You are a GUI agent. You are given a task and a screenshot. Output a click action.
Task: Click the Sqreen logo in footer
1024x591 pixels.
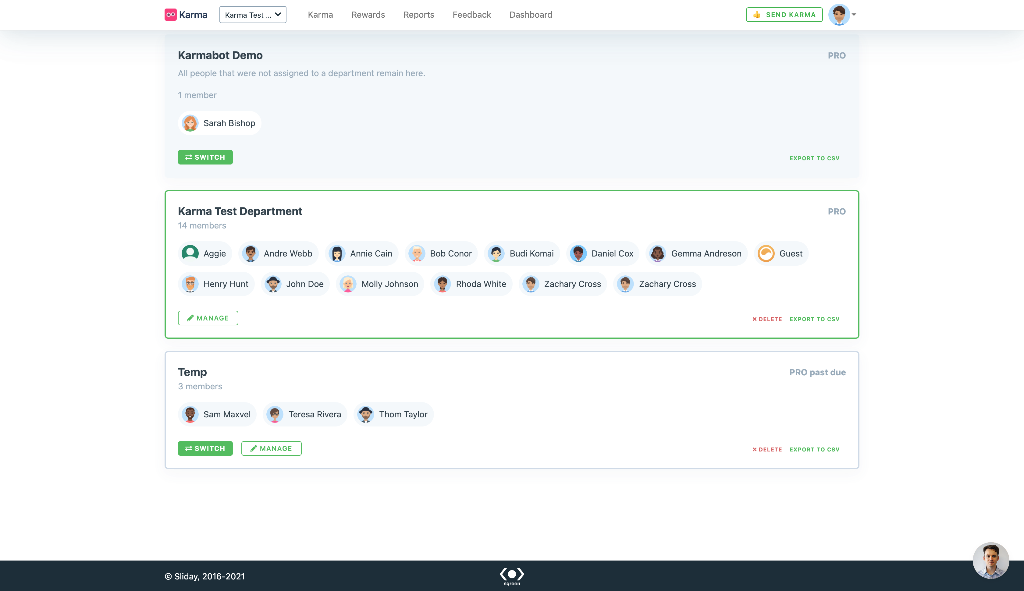coord(512,576)
